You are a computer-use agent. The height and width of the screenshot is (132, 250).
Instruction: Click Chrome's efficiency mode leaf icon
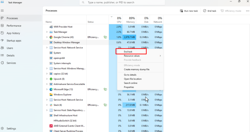[106, 37]
